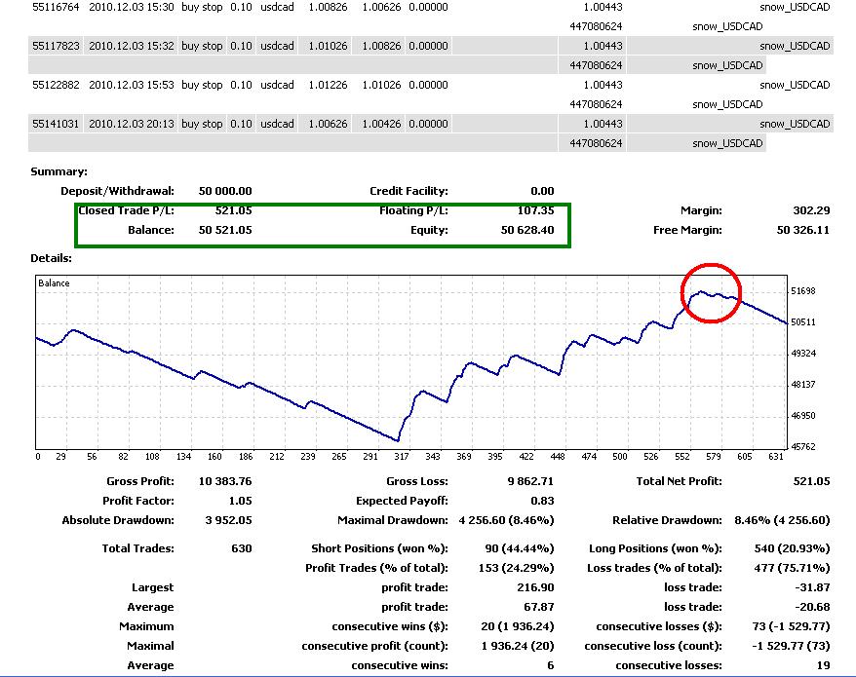Screen dimensions: 856x677
Task: Click the Balance label inside the chart
Action: pos(54,283)
